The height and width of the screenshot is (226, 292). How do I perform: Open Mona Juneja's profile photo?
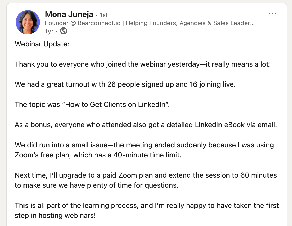coord(28,22)
